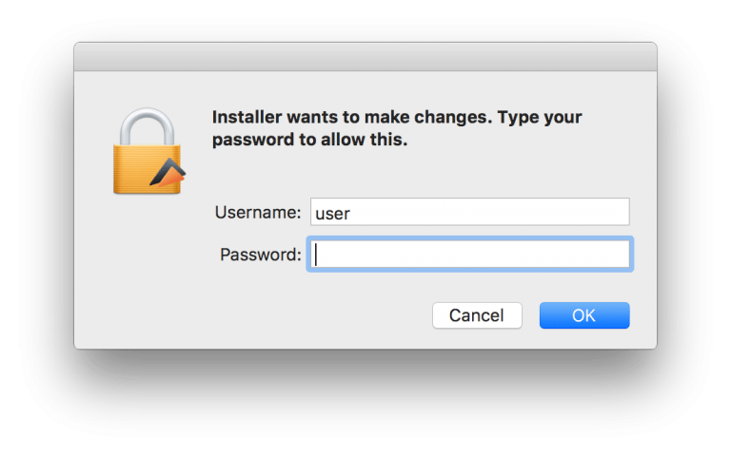
Task: Click the word 'Installer' in the message
Action: 247,117
